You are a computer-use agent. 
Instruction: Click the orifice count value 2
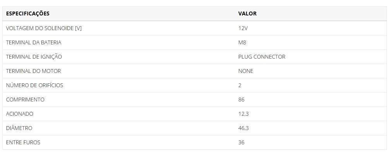pyautogui.click(x=240, y=85)
